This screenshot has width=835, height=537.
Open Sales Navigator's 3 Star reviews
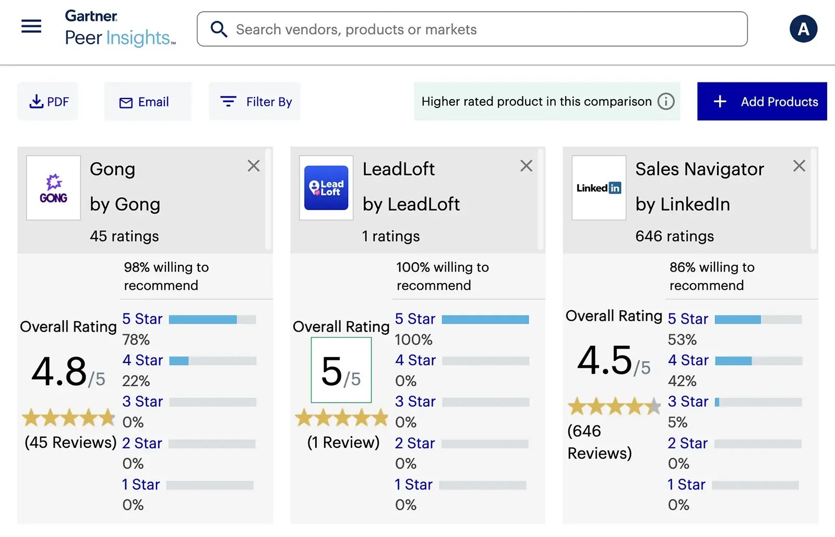point(688,401)
